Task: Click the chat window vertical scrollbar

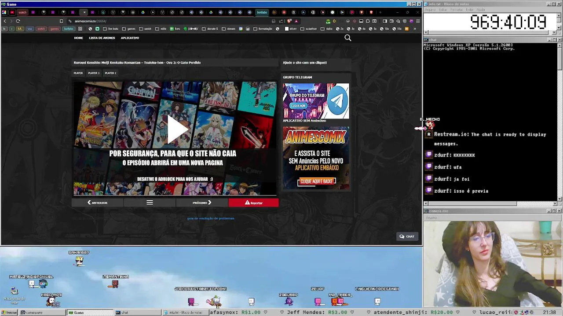Action: point(559,122)
